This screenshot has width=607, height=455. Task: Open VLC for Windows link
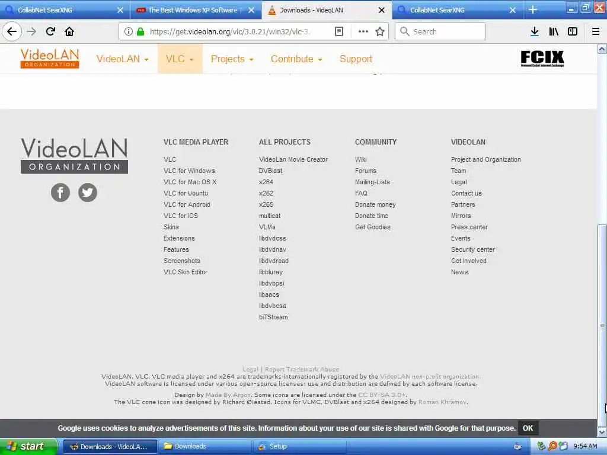point(189,171)
